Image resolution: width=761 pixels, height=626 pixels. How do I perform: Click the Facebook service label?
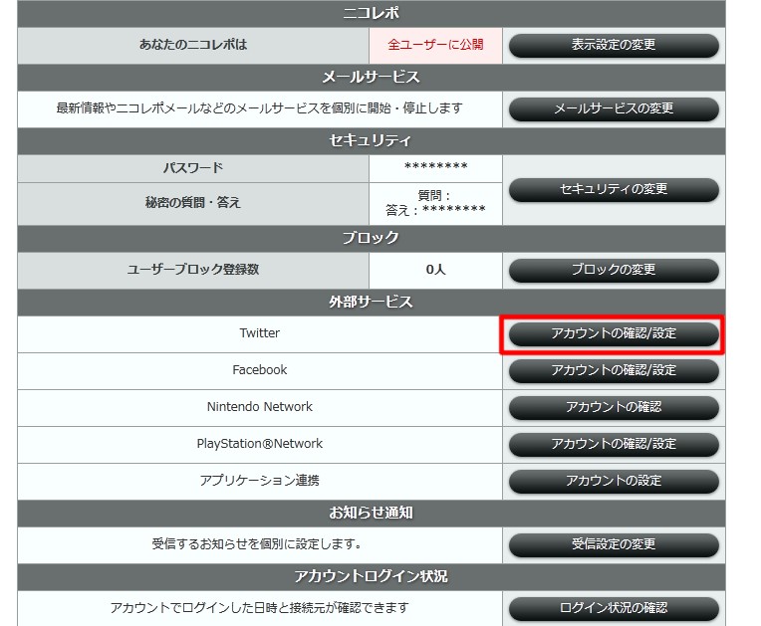(259, 370)
